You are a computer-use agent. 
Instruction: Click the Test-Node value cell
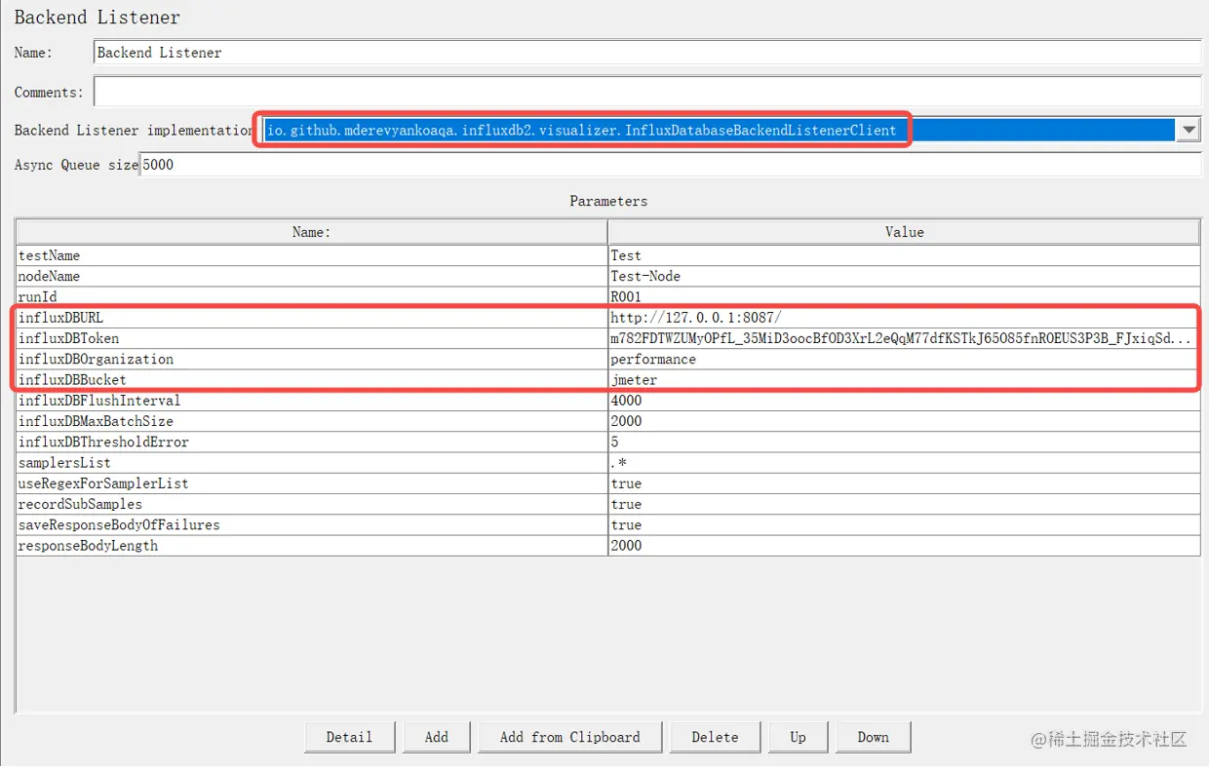coord(904,276)
